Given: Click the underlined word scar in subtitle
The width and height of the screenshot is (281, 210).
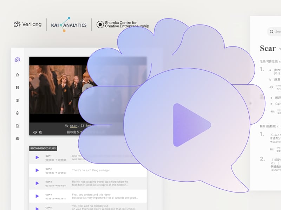Looking at the screenshot, I should coord(74,126).
